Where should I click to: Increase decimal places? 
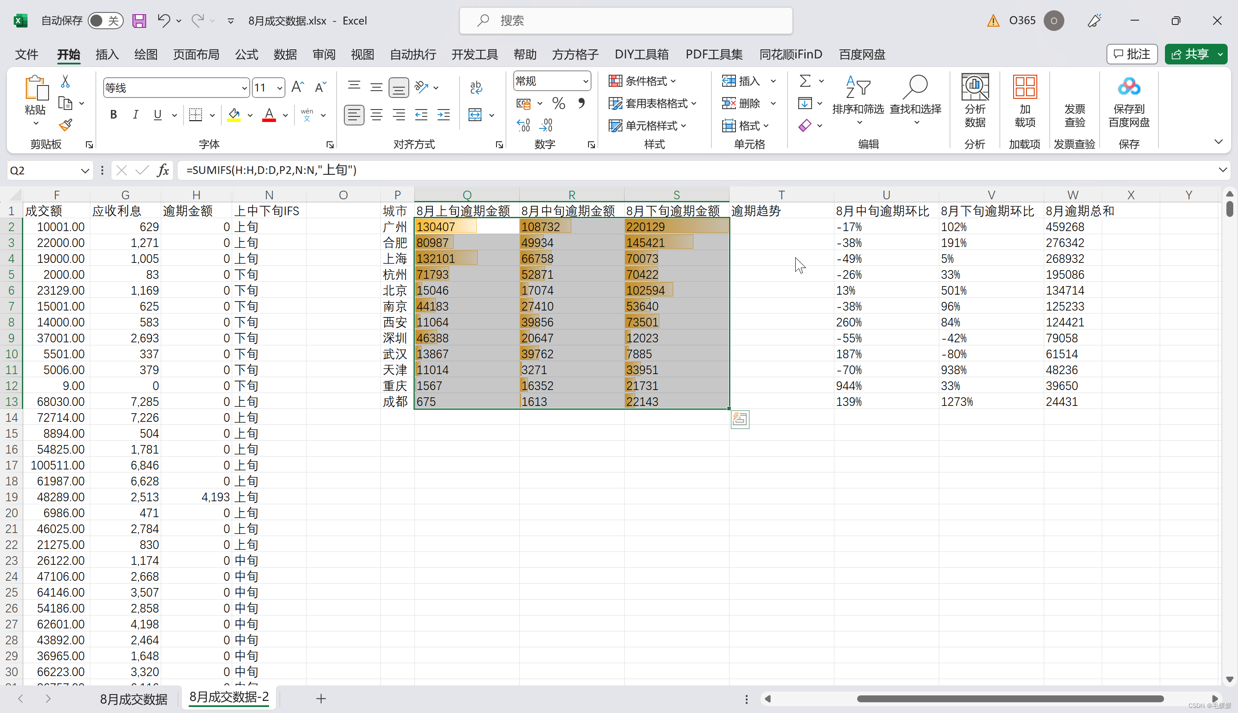[523, 125]
